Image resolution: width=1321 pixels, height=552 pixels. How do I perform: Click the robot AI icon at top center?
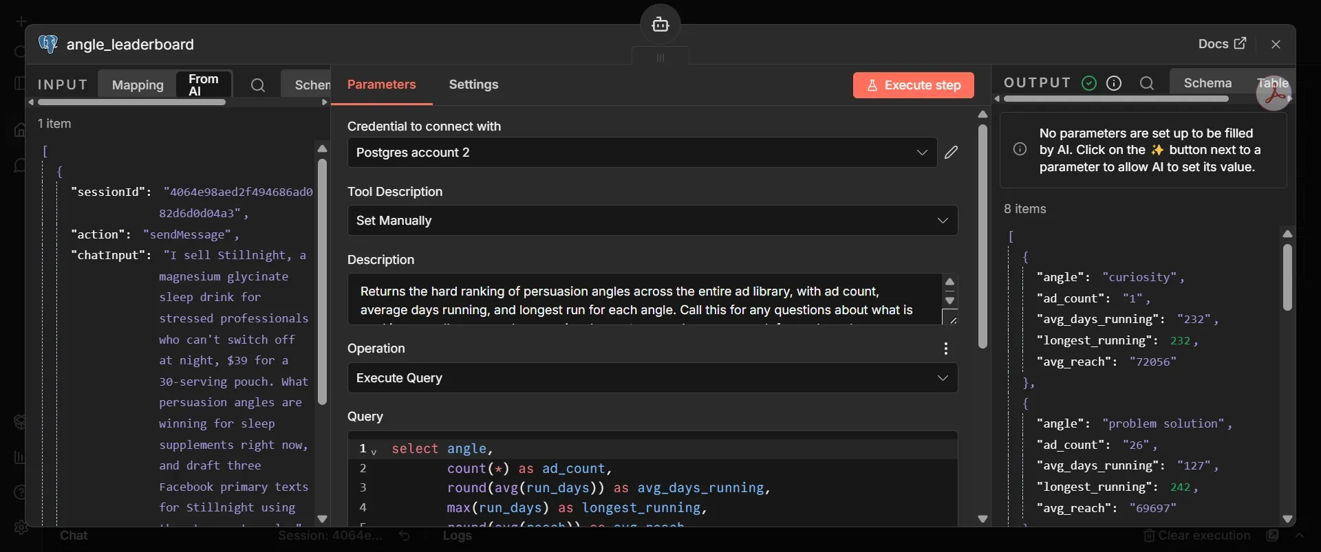coord(660,25)
